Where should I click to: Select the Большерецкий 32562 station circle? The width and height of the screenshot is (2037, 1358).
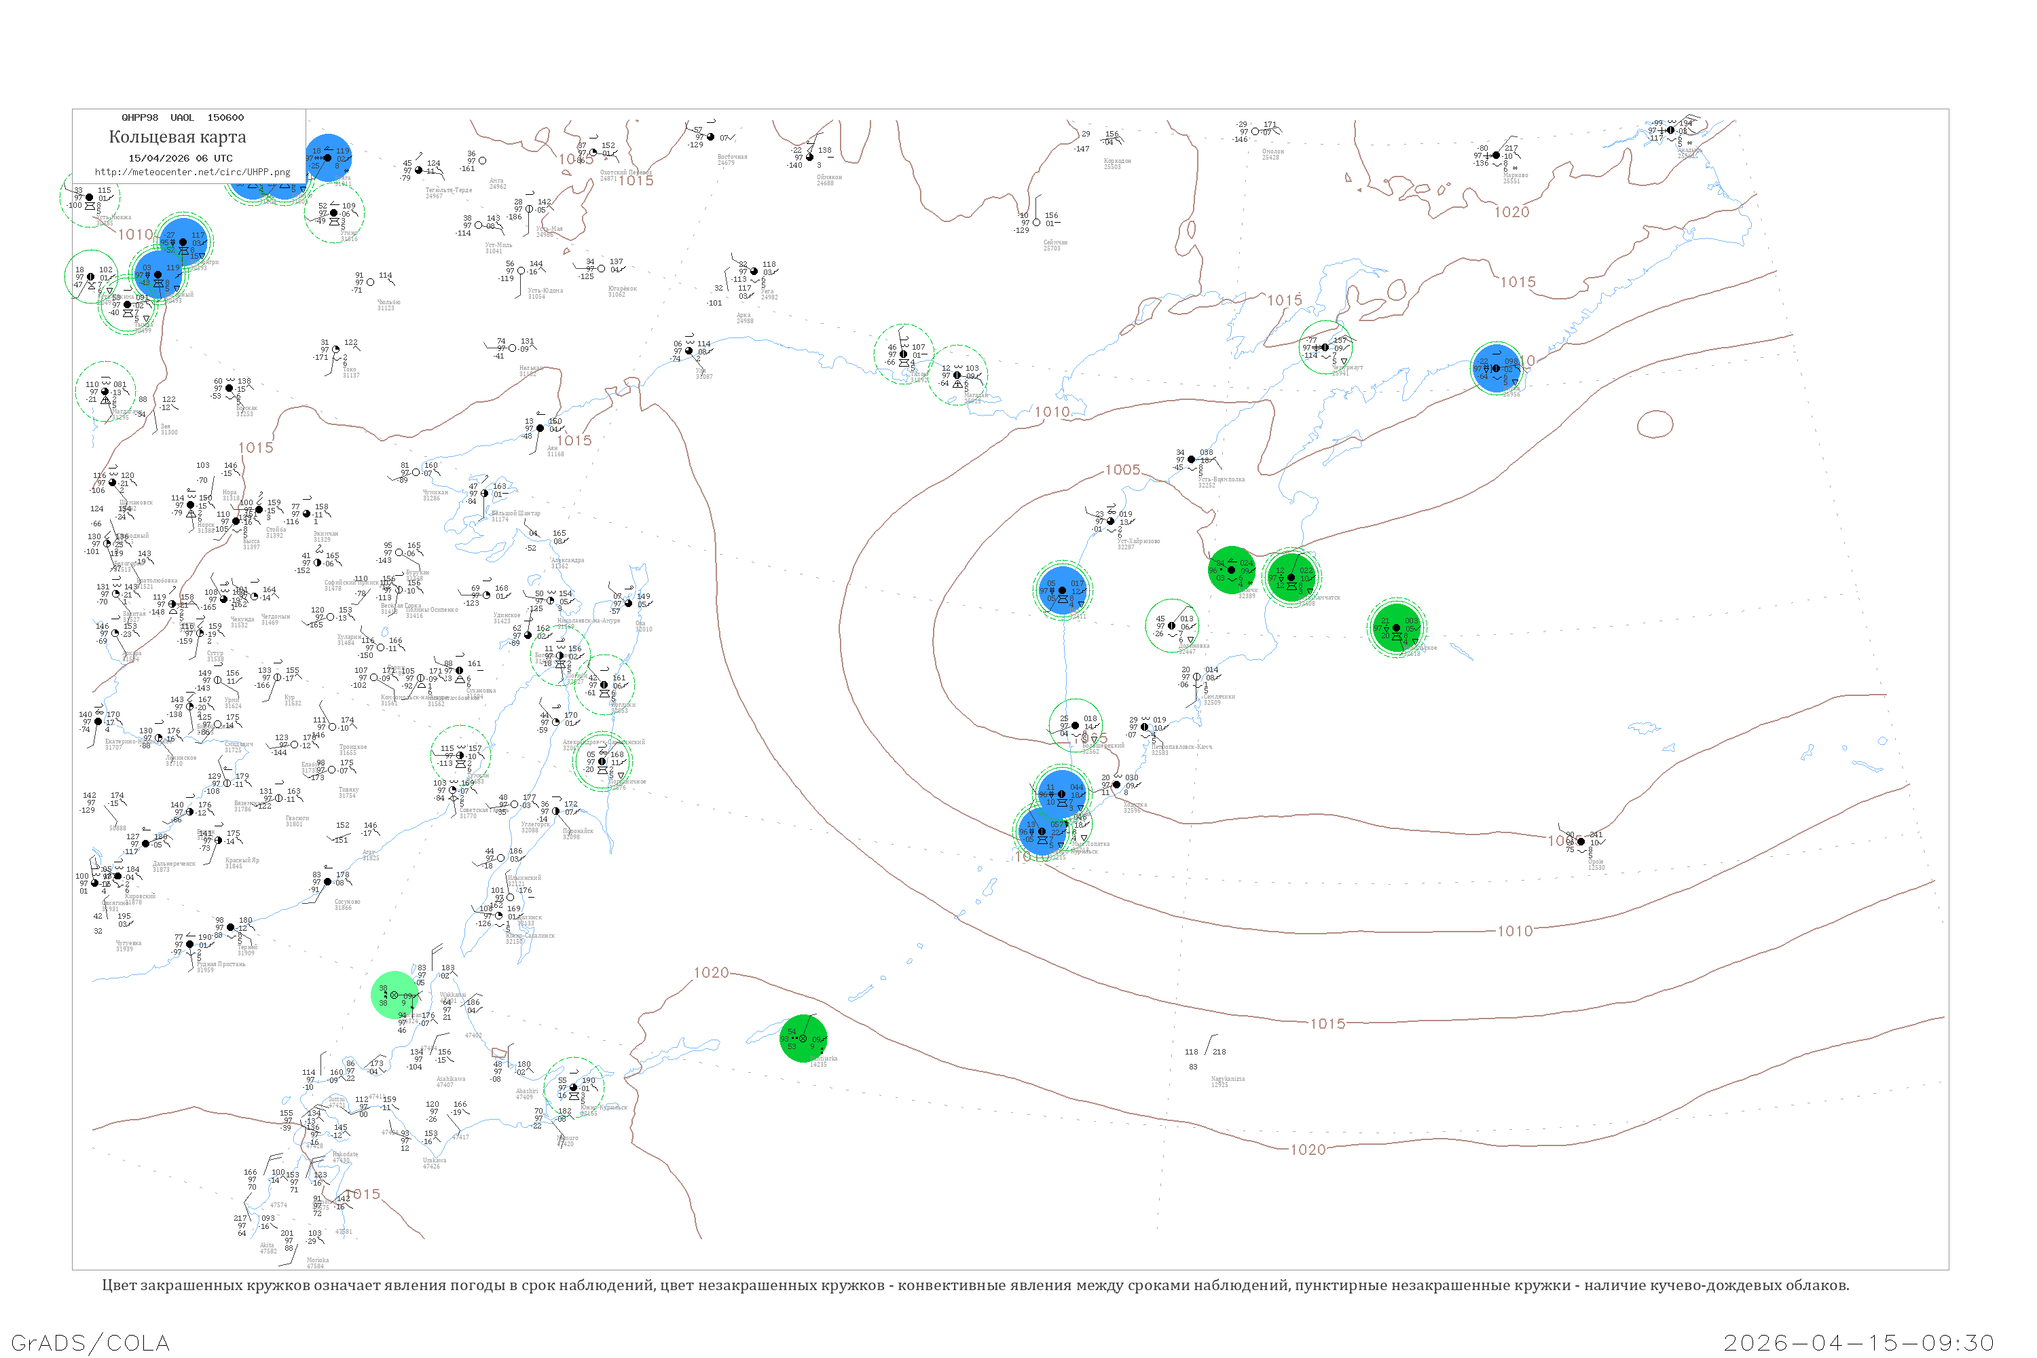(1075, 726)
